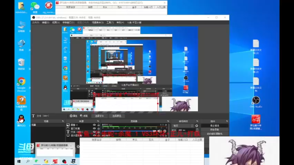Click the 金子 column header in top window
The width and height of the screenshot is (294, 165).
pyautogui.click(x=134, y=7)
